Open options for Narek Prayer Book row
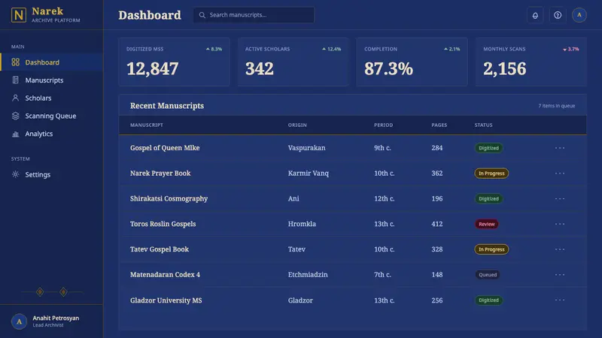This screenshot has height=338, width=602. click(560, 174)
